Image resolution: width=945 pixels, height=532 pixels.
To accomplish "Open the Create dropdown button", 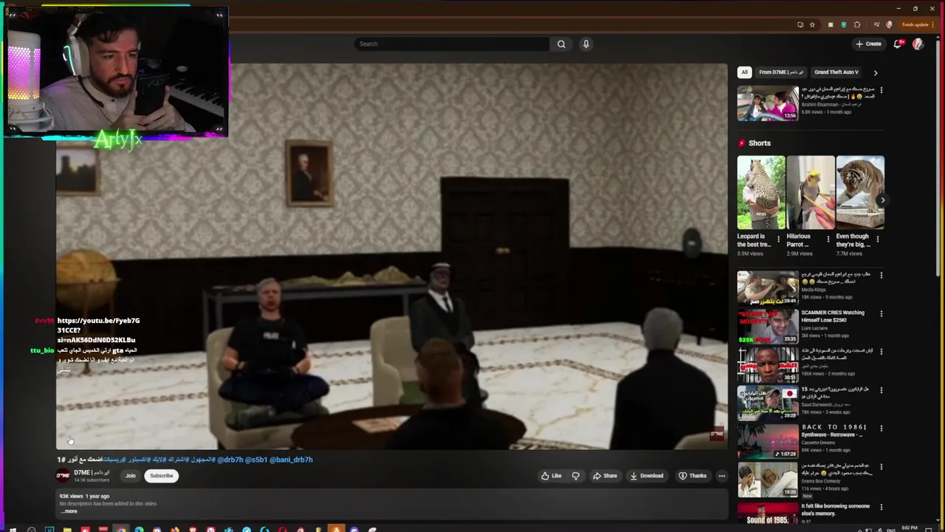I will tap(868, 44).
